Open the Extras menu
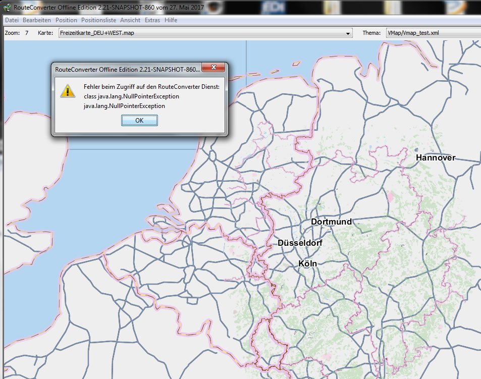 click(152, 20)
